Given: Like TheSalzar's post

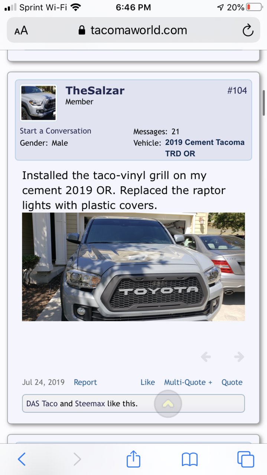Looking at the screenshot, I should pyautogui.click(x=148, y=382).
